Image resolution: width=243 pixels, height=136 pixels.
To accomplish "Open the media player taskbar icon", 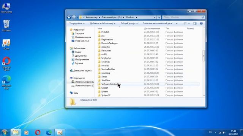I will 26,133.
